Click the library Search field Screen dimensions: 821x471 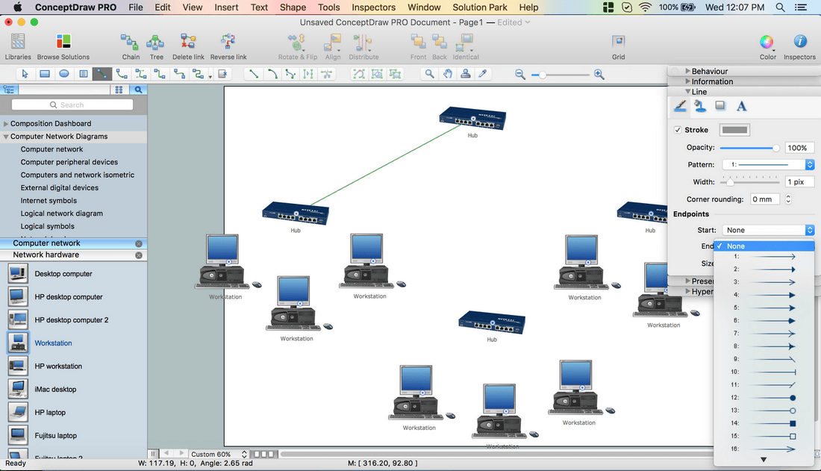pyautogui.click(x=72, y=105)
